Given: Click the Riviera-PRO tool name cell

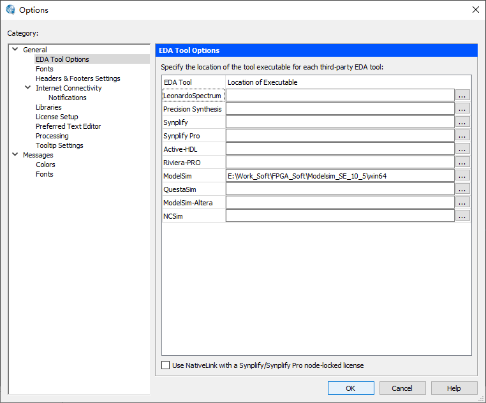Looking at the screenshot, I should [193, 163].
